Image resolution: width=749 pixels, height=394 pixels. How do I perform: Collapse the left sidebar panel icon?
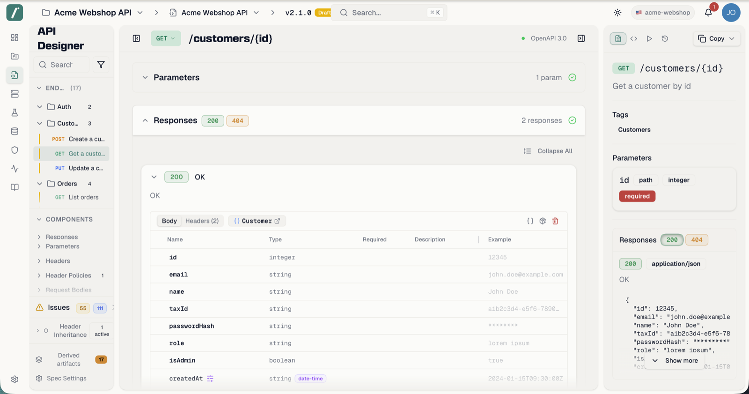coord(136,38)
